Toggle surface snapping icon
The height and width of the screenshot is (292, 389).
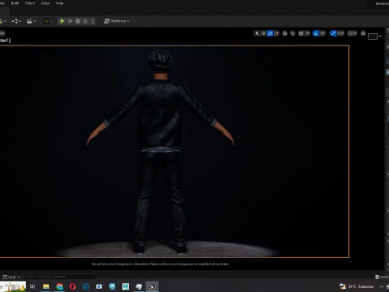click(293, 33)
